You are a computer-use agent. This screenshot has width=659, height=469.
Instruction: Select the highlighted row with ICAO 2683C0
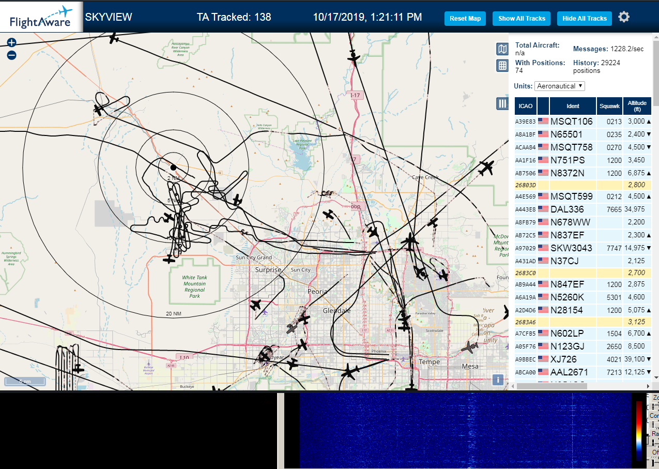tap(583, 273)
